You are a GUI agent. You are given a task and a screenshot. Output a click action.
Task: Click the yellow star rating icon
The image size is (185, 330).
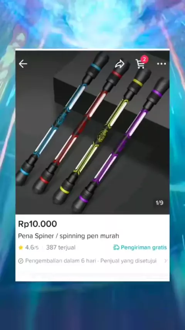click(20, 247)
